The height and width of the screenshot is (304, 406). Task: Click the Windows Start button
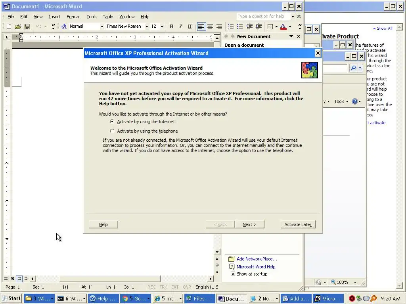[x=11, y=298]
